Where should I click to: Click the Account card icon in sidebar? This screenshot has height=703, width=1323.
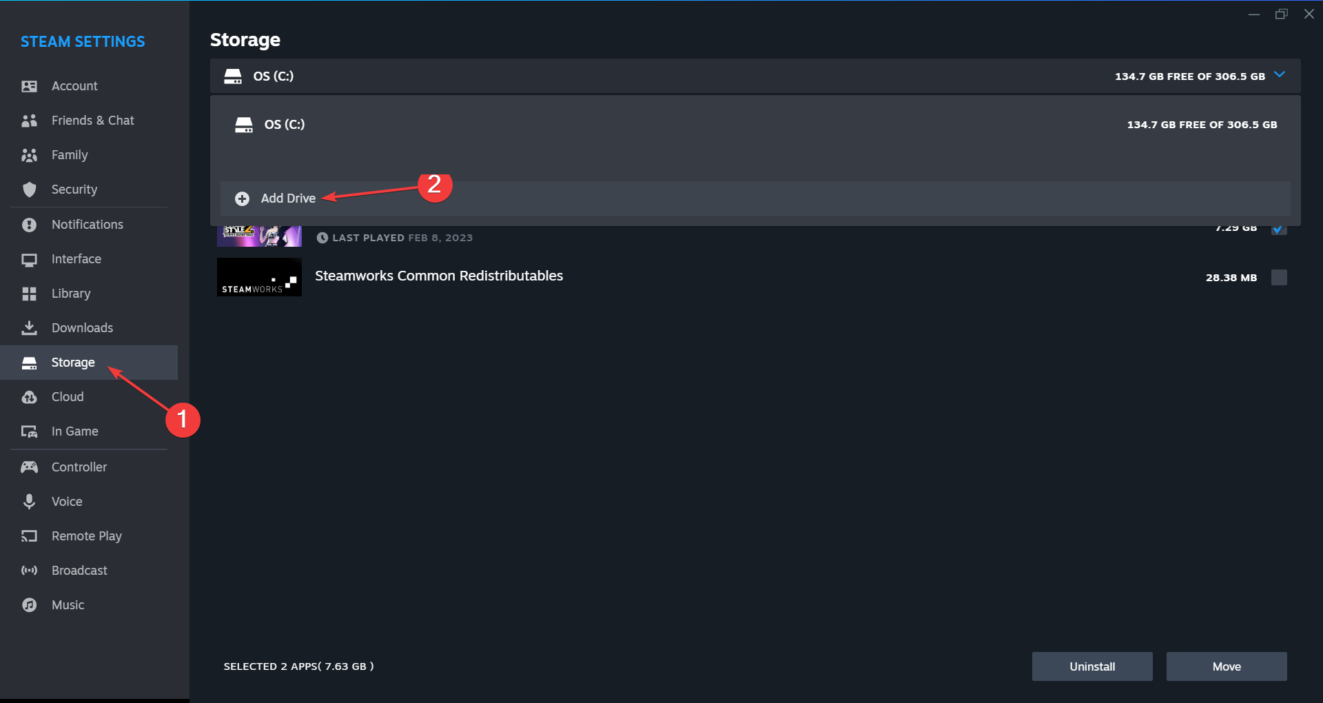(29, 86)
